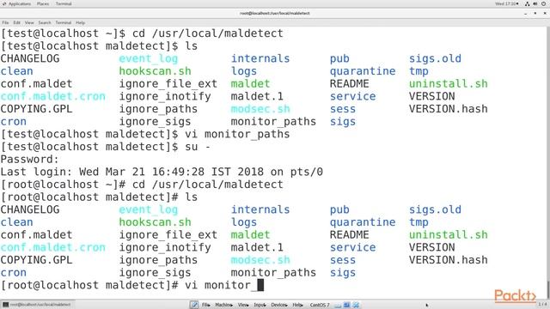Click the 'vi monitor_paths' command line of test user

145,134
